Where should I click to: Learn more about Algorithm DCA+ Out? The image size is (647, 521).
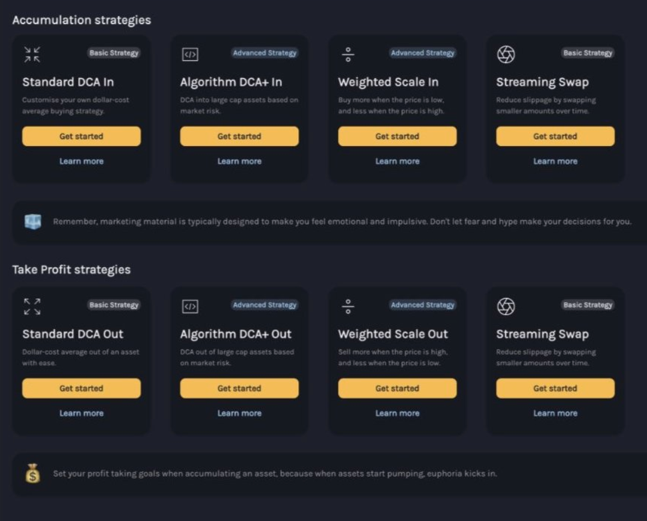[239, 413]
